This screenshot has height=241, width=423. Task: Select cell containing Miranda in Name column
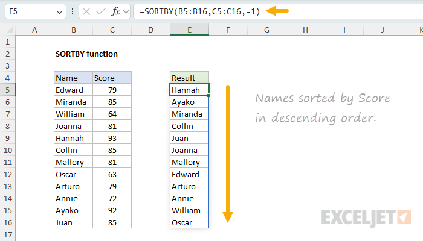pos(73,102)
